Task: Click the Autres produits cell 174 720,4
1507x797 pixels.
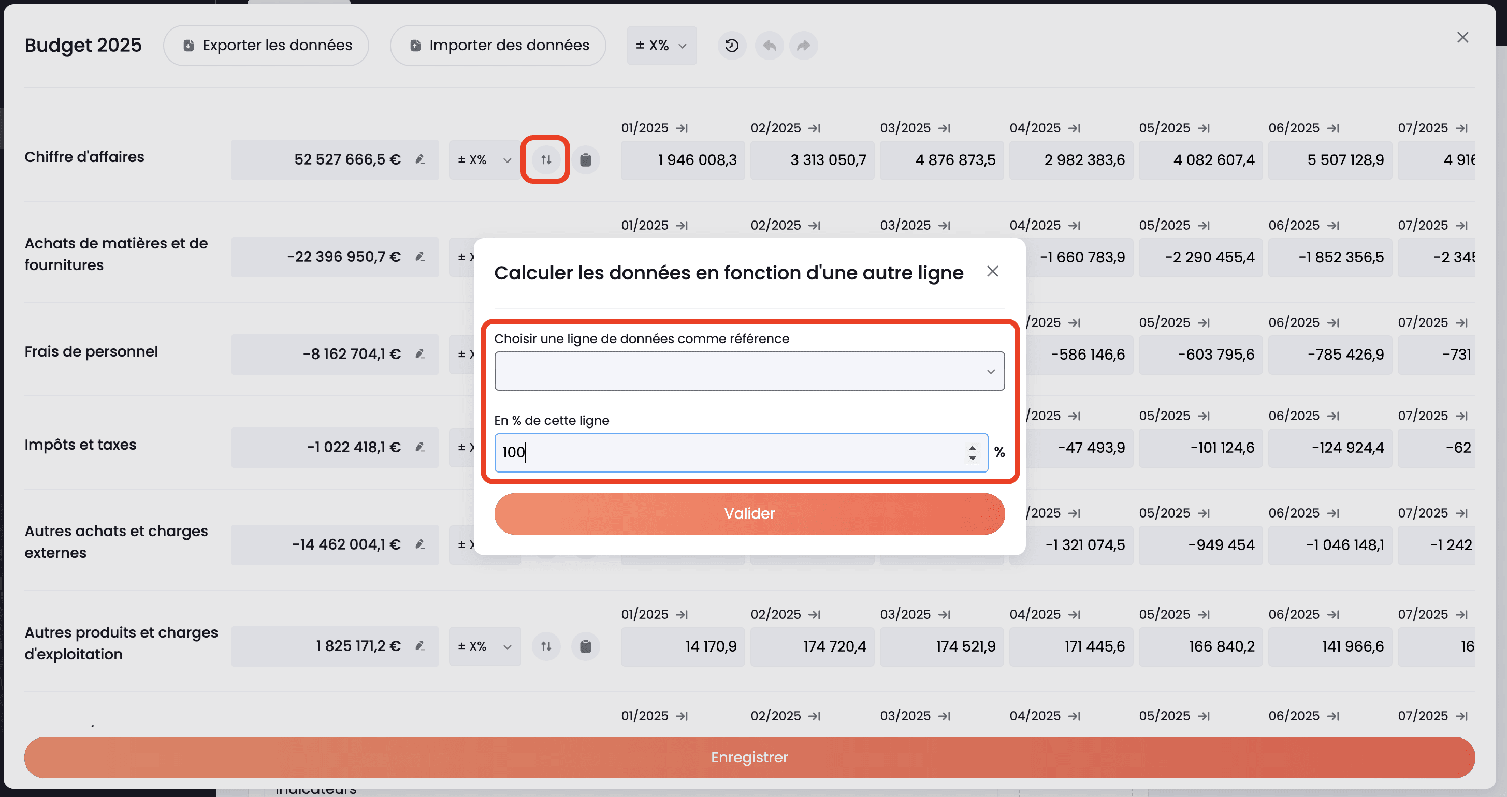Action: (x=812, y=646)
